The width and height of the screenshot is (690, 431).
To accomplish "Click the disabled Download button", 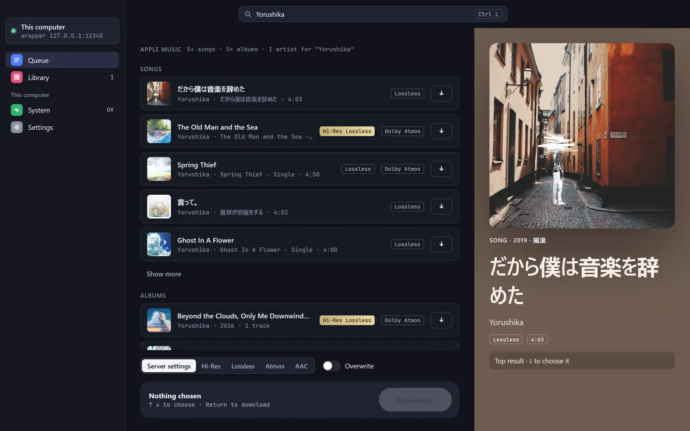I will point(415,400).
